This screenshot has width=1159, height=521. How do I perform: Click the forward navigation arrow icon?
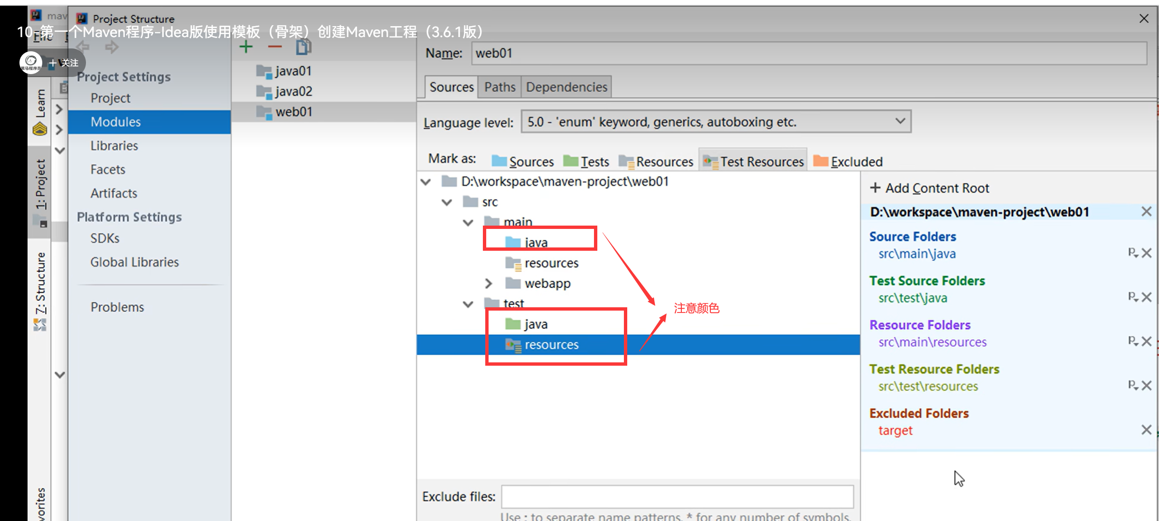click(112, 47)
